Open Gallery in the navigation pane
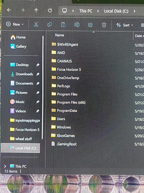The image size is (144, 193). [18, 46]
